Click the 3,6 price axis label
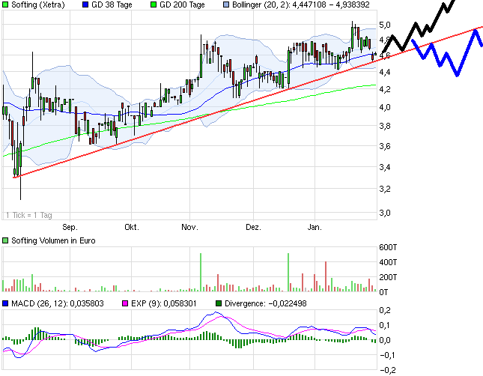 [385, 146]
